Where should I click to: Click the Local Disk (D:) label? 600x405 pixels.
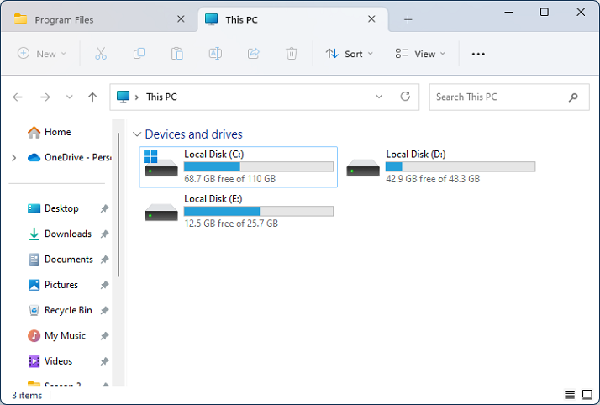click(416, 155)
